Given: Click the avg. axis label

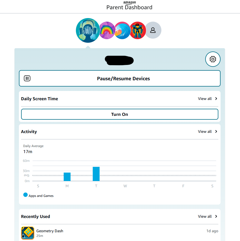Looking at the screenshot, I should click(x=27, y=175).
